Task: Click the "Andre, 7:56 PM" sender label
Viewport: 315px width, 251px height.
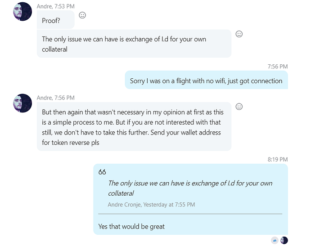Action: [56, 98]
